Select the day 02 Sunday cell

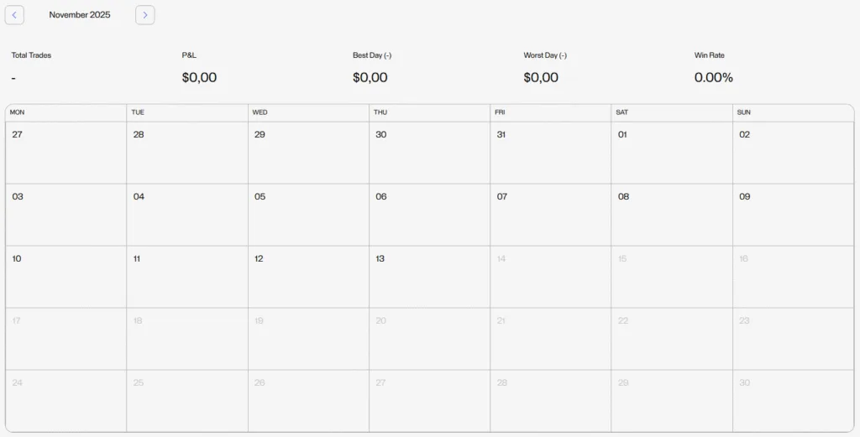pyautogui.click(x=793, y=153)
